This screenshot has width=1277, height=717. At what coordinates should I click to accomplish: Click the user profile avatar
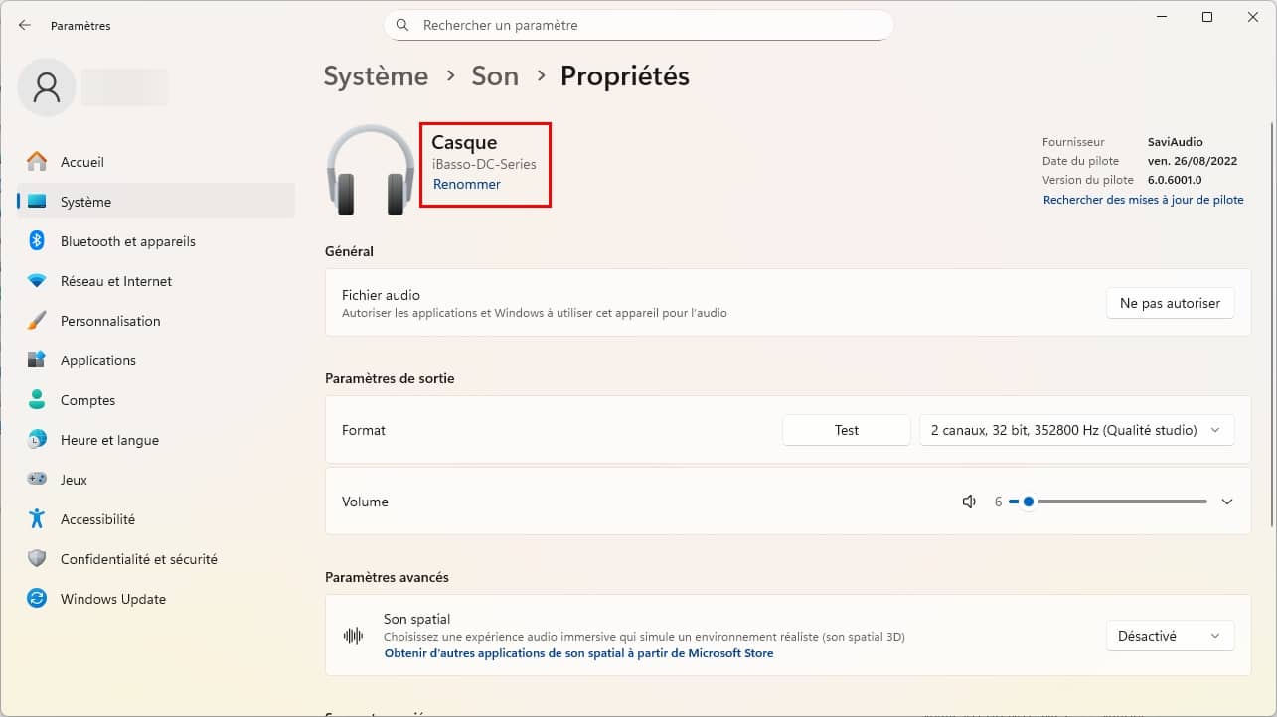pos(47,87)
